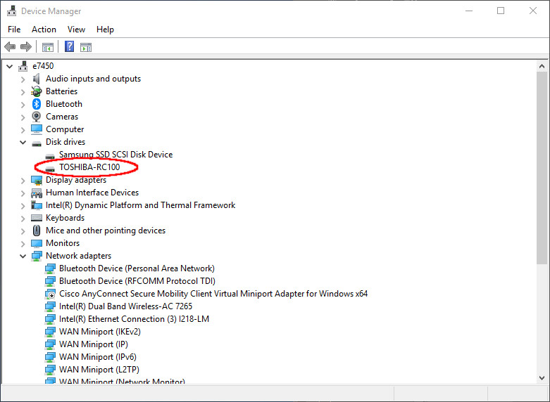
Task: Click the Samsung SSD drive icon
Action: pyautogui.click(x=50, y=156)
